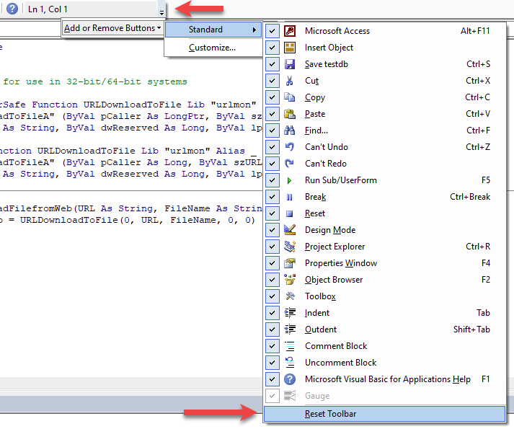Viewport: 514px width, 429px height.
Task: Click the Toolbox hammer-wrench icon
Action: [x=290, y=296]
